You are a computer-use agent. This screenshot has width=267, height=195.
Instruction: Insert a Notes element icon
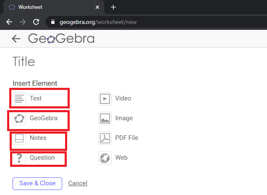pyautogui.click(x=19, y=138)
